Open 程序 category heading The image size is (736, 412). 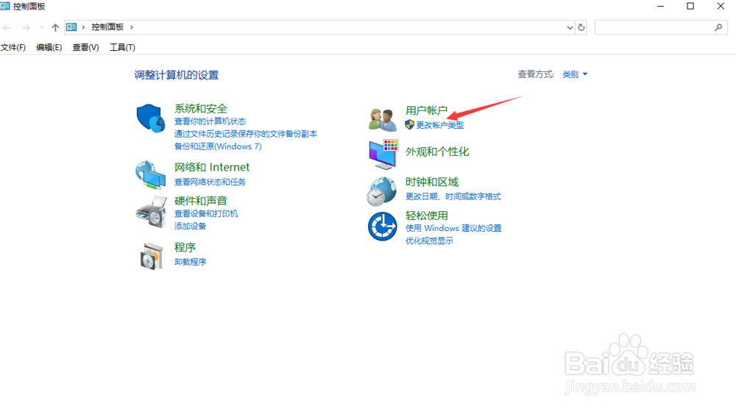[185, 247]
